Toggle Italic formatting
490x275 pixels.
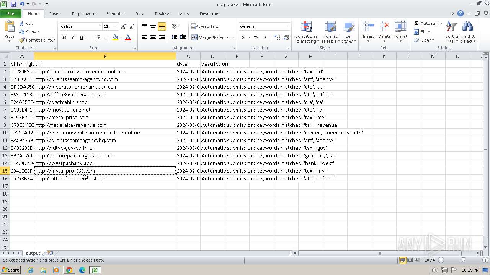click(73, 37)
